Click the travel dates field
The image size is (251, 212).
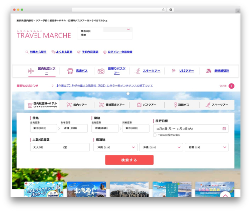(x=191, y=129)
